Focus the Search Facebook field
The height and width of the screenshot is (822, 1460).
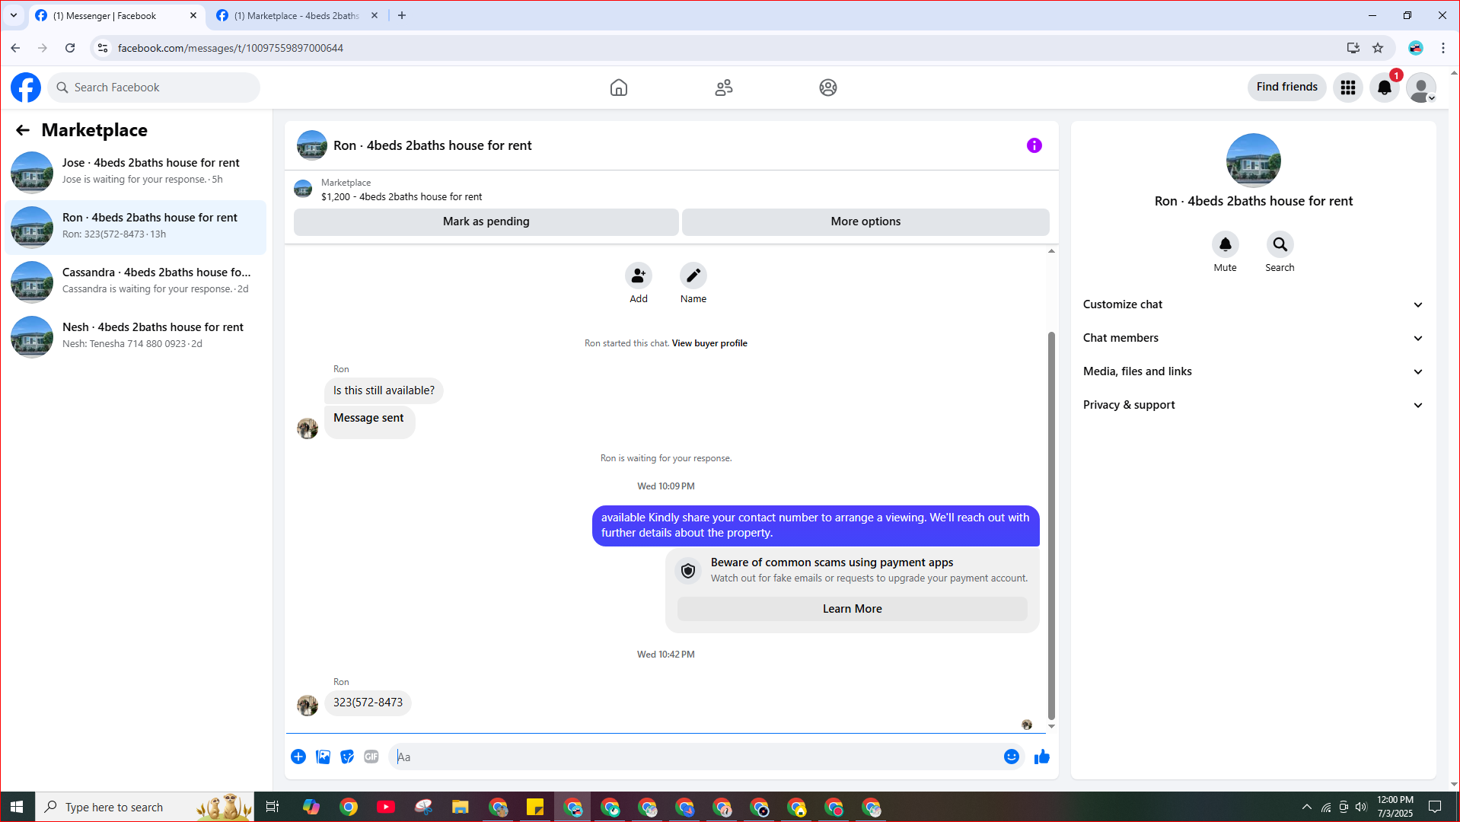154,88
